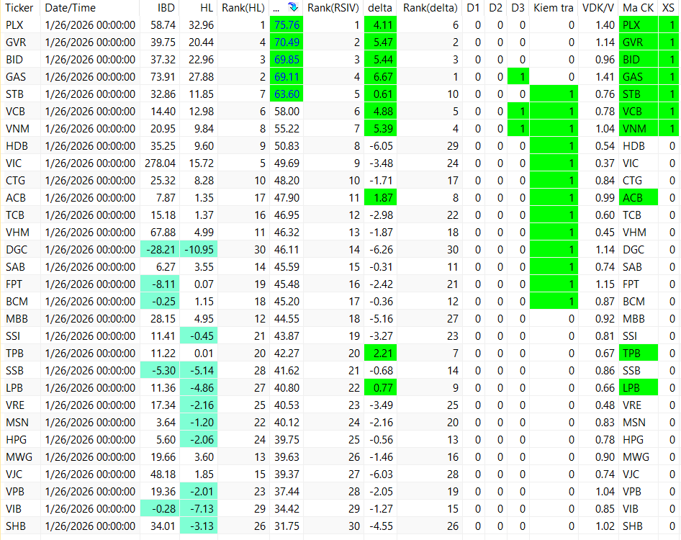Click the -7.13 HL cell for VIB
The width and height of the screenshot is (681, 540).
pyautogui.click(x=199, y=509)
